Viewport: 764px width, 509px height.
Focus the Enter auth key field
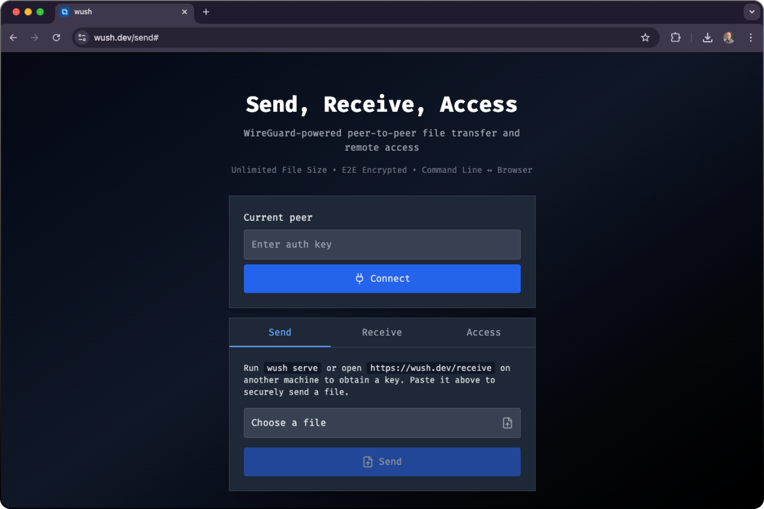382,244
